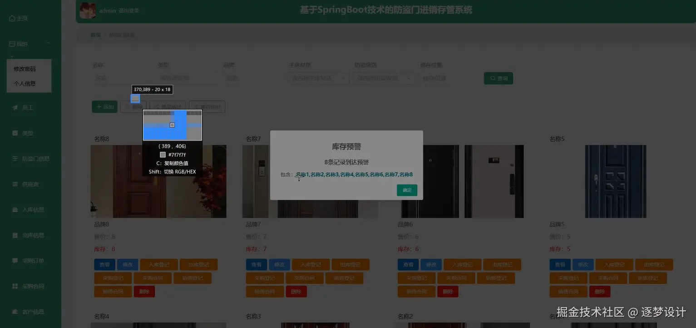Confirm the 库存预警 dialog with 确定
Viewport: 696px width, 328px height.
(x=407, y=190)
